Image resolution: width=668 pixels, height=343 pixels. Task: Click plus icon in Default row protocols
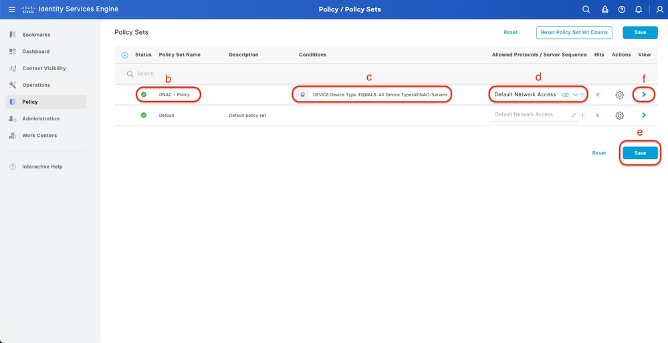582,115
